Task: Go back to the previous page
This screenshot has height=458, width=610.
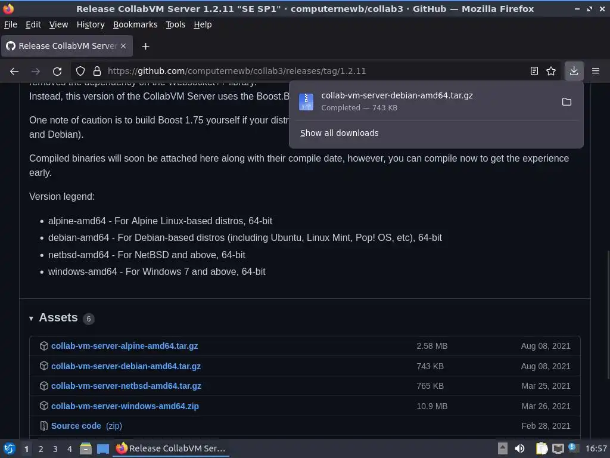Action: coord(14,71)
